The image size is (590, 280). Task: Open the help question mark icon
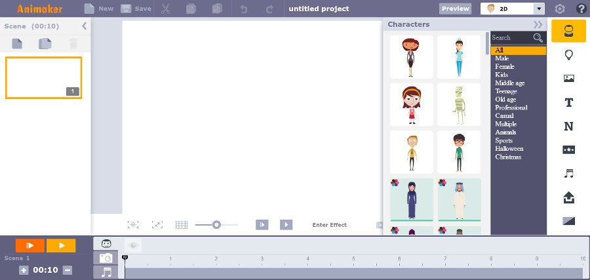581,9
